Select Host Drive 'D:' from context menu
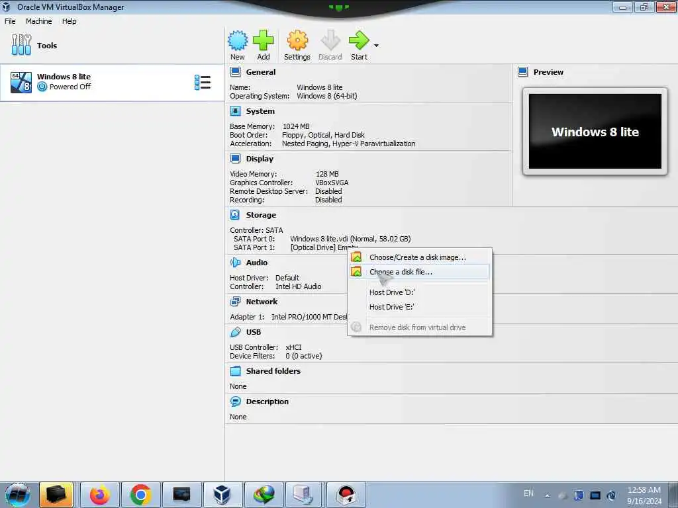The image size is (678, 508). pos(419,292)
